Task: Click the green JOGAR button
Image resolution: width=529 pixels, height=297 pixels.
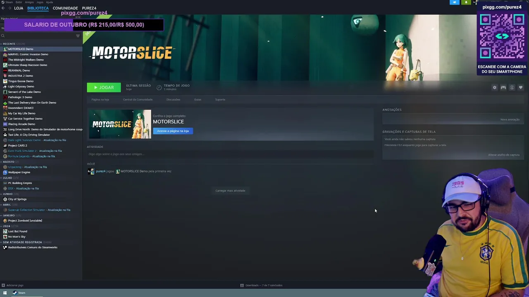Action: pyautogui.click(x=104, y=87)
